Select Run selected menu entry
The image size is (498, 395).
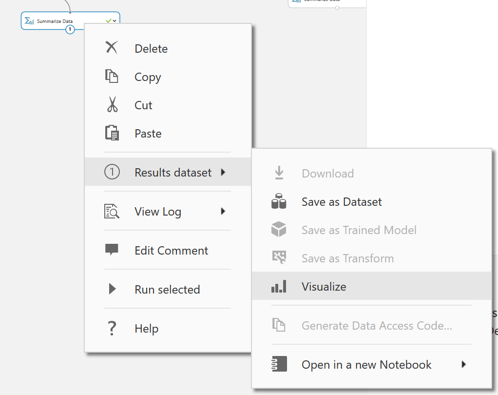(167, 289)
